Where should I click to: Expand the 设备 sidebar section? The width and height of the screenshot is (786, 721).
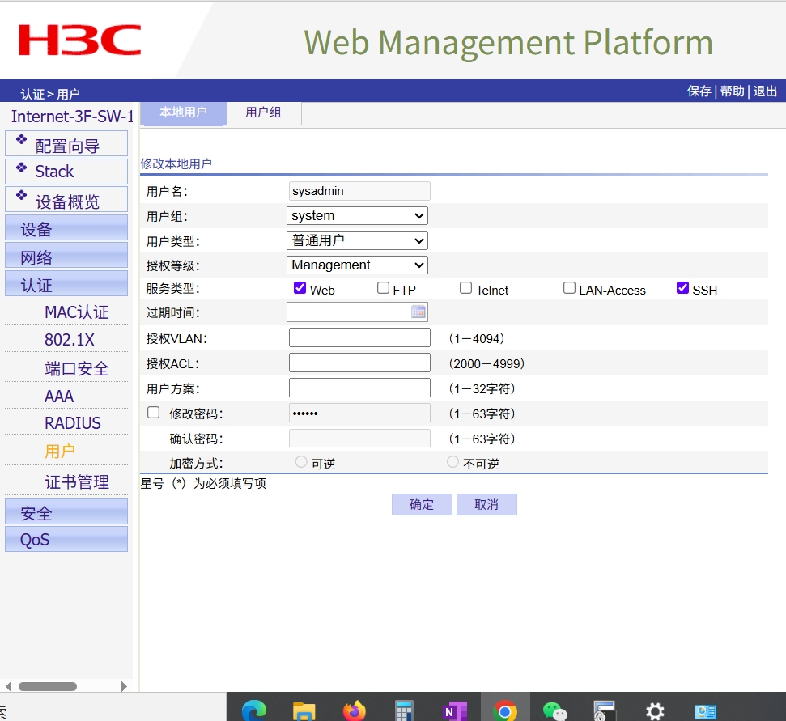[66, 228]
